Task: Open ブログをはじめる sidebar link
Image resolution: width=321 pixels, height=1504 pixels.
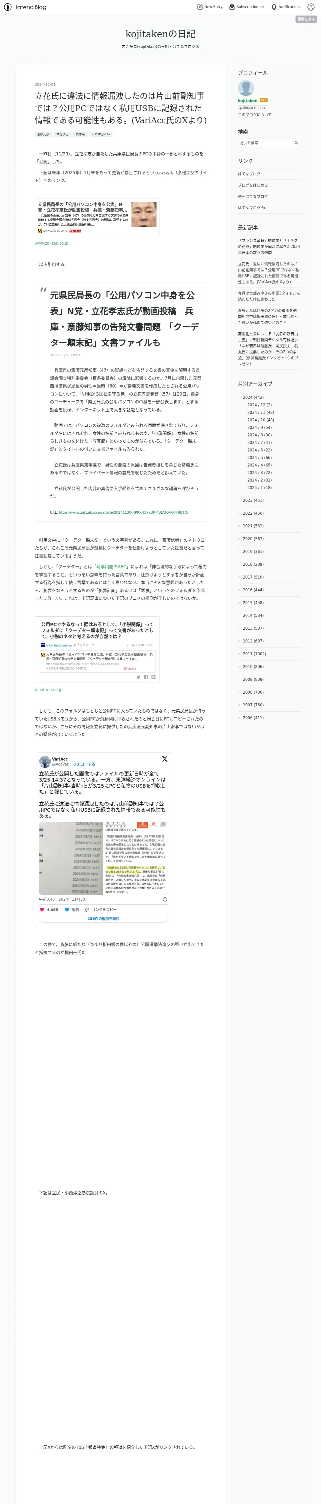Action: (x=253, y=185)
